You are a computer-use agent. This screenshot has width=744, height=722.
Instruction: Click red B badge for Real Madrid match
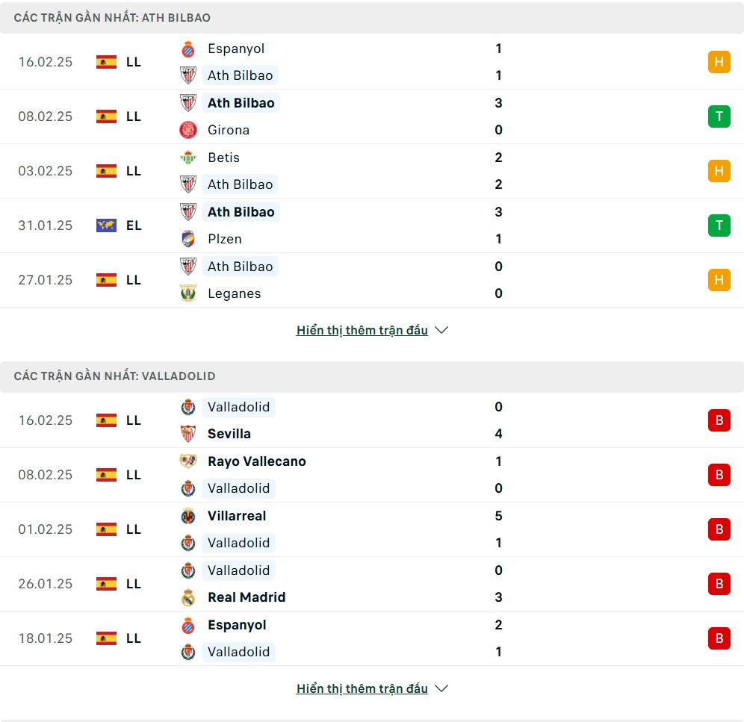[x=719, y=584]
